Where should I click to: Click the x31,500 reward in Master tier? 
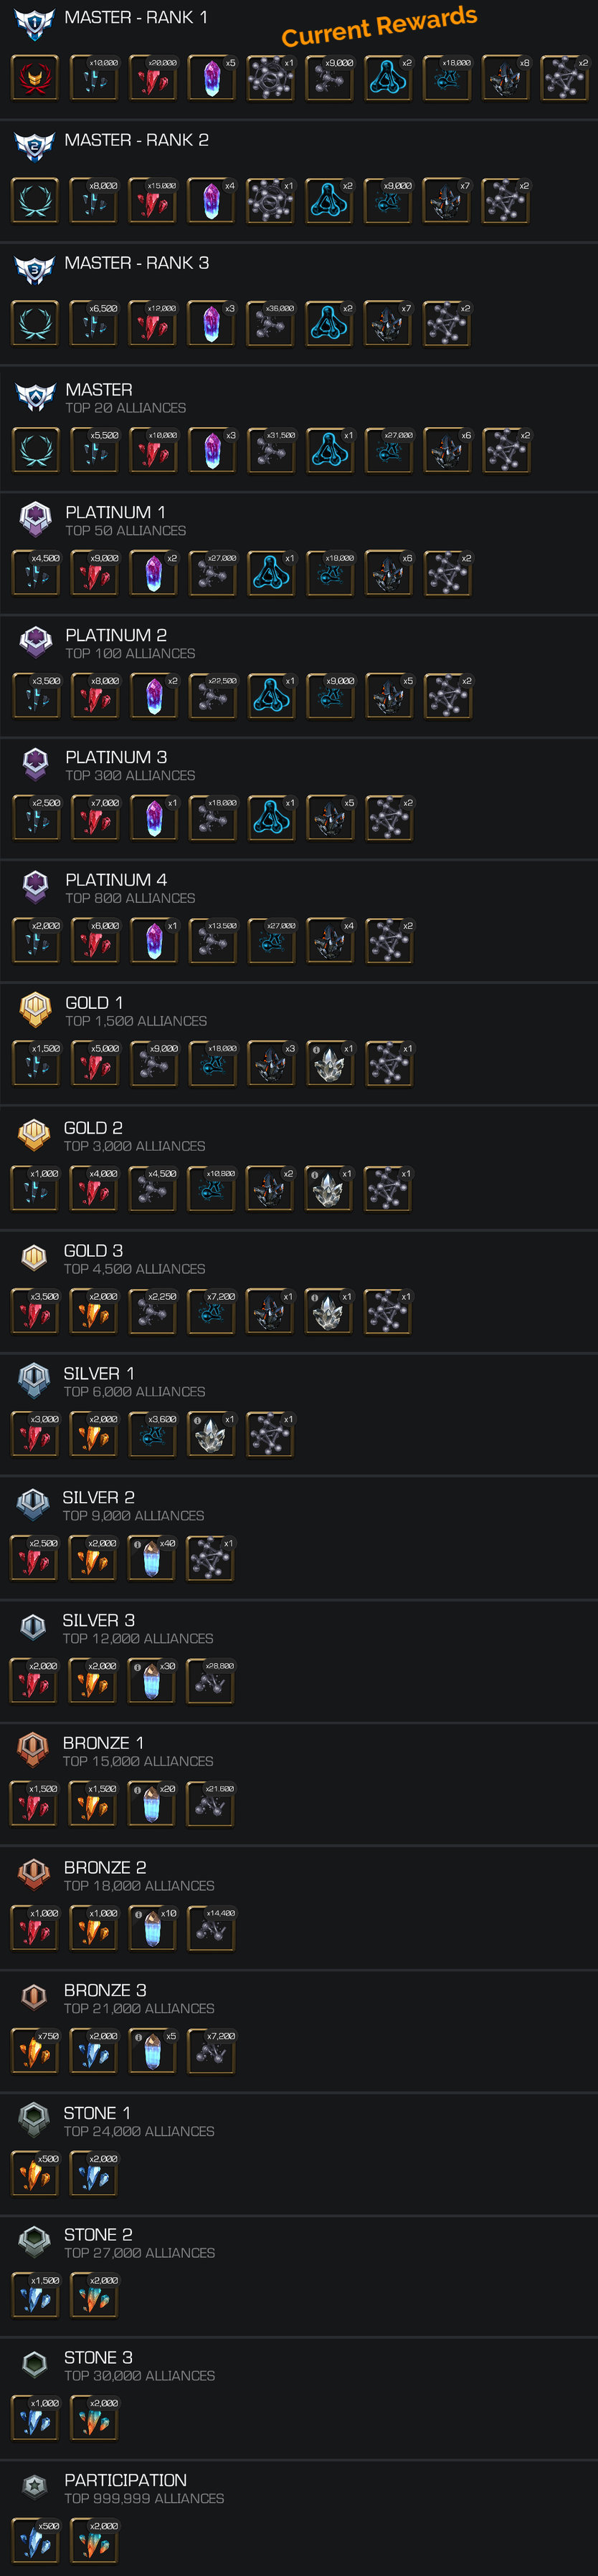pyautogui.click(x=271, y=451)
